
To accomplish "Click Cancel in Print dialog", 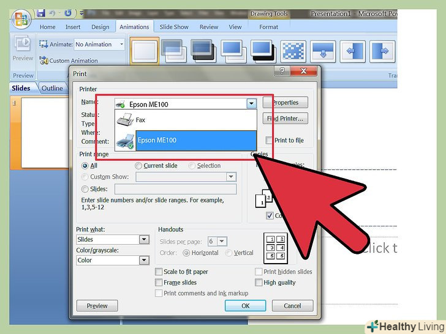I will pyautogui.click(x=292, y=306).
